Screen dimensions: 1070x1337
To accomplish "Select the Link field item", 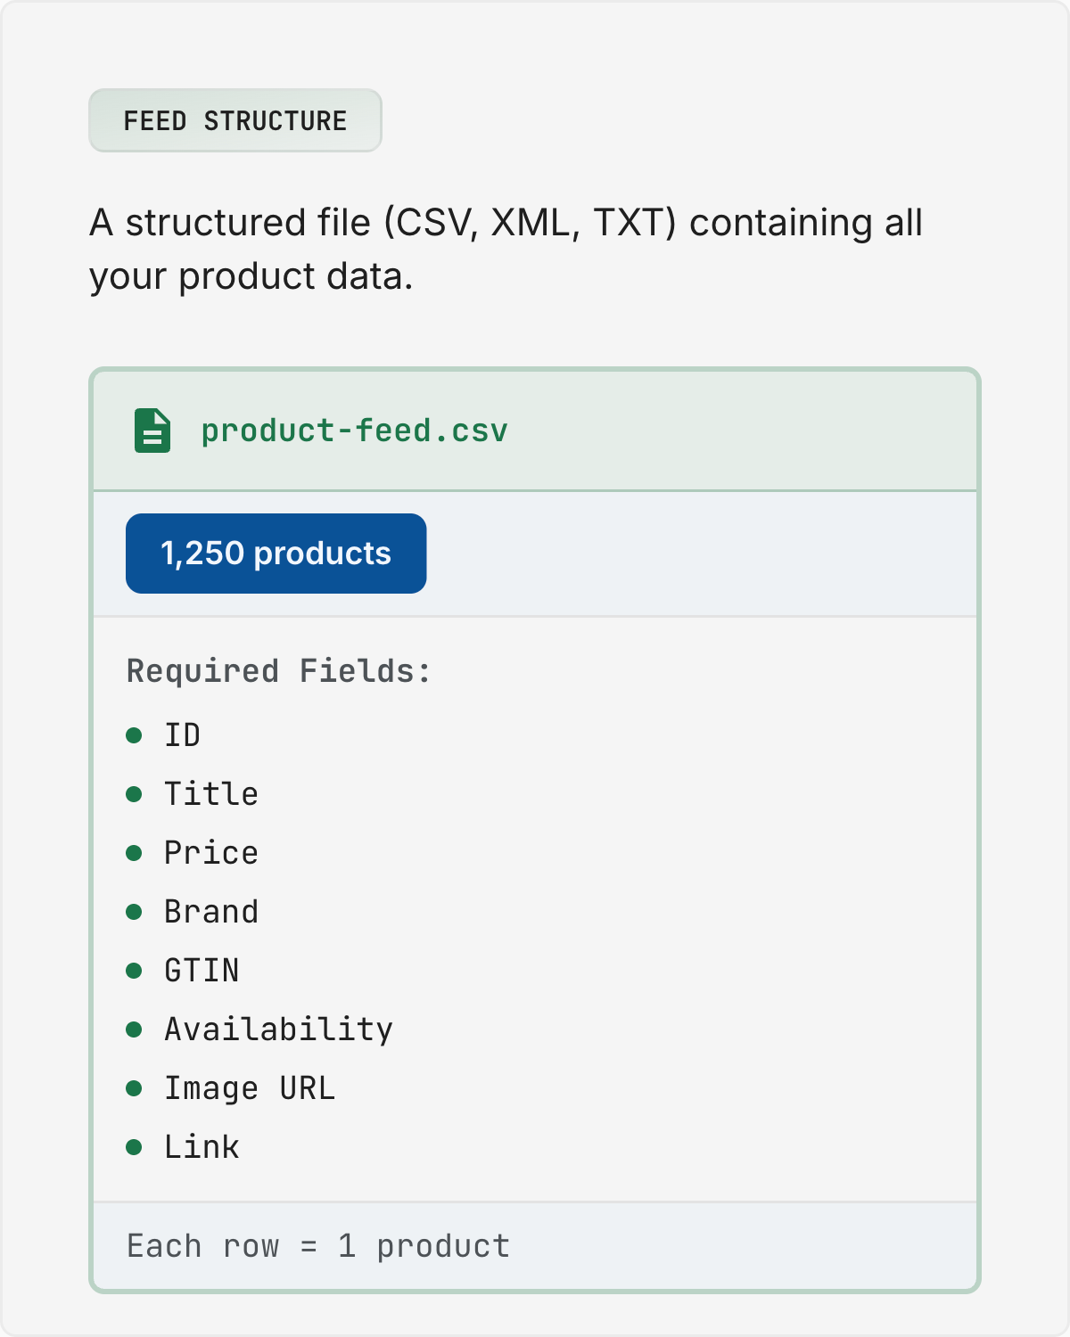I will [202, 1147].
